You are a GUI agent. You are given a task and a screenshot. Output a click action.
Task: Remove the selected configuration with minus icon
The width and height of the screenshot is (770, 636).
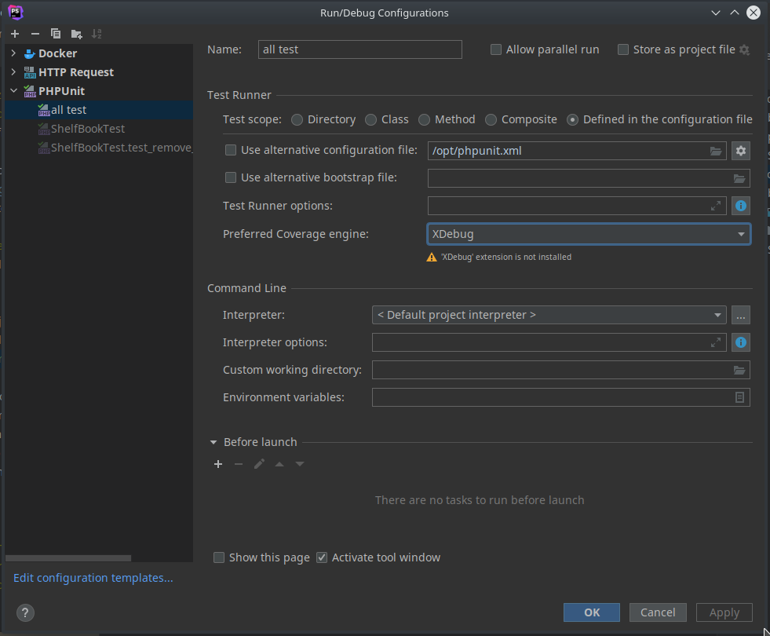pos(35,34)
